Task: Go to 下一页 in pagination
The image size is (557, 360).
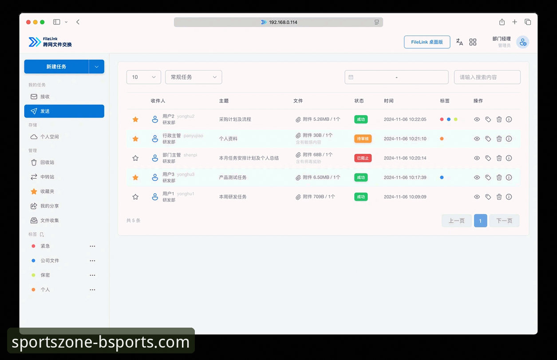Action: pos(504,220)
